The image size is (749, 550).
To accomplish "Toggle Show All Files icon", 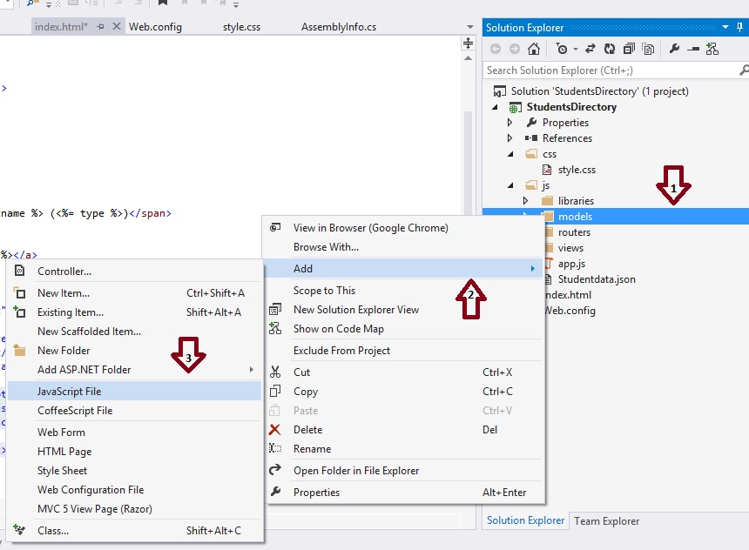I will (x=648, y=49).
